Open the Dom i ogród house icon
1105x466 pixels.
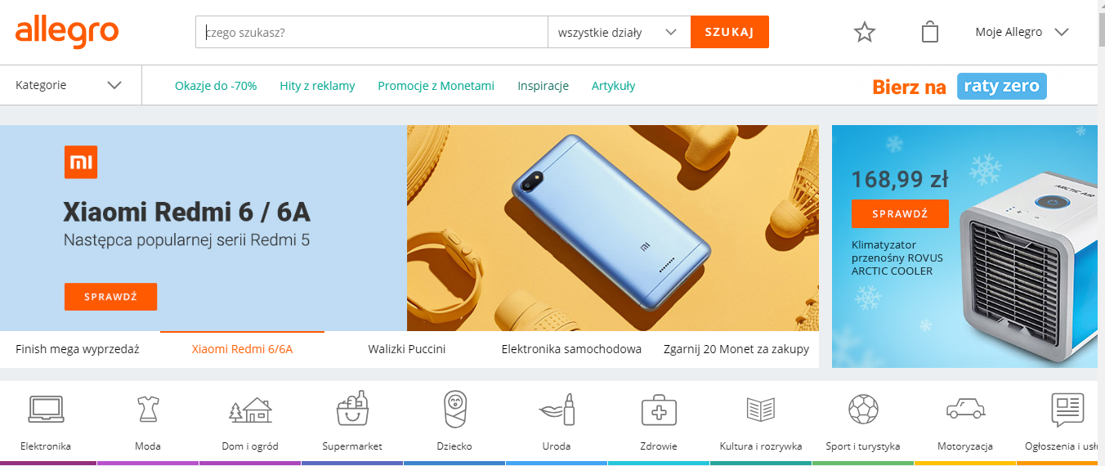250,410
